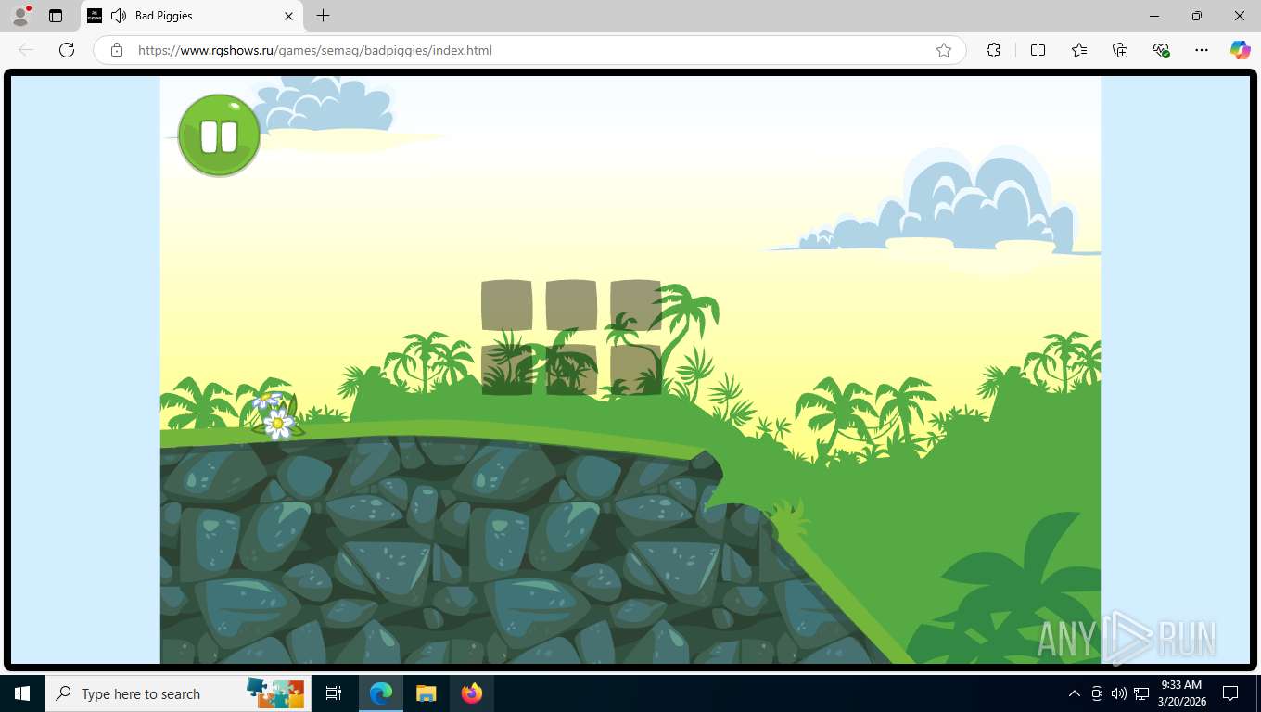Focus the address bar URL field

pos(529,50)
